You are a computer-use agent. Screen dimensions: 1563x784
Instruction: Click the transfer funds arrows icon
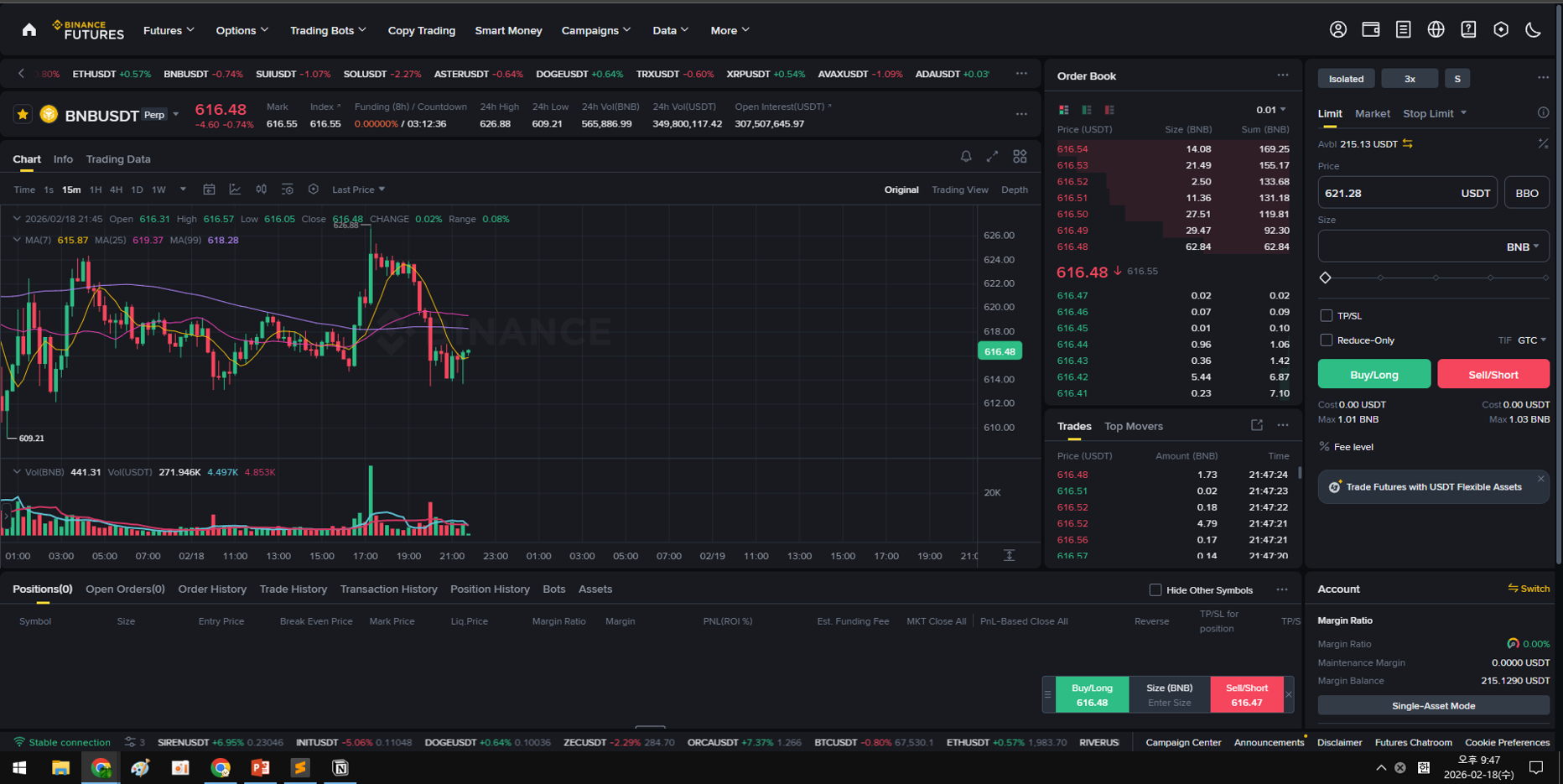[x=1407, y=143]
